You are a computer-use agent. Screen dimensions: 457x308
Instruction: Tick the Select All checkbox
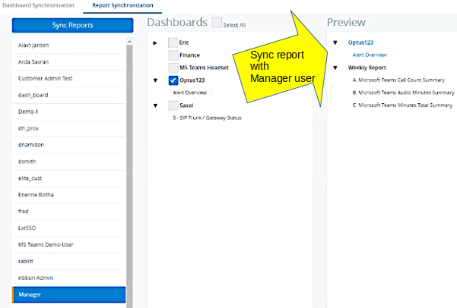[217, 23]
